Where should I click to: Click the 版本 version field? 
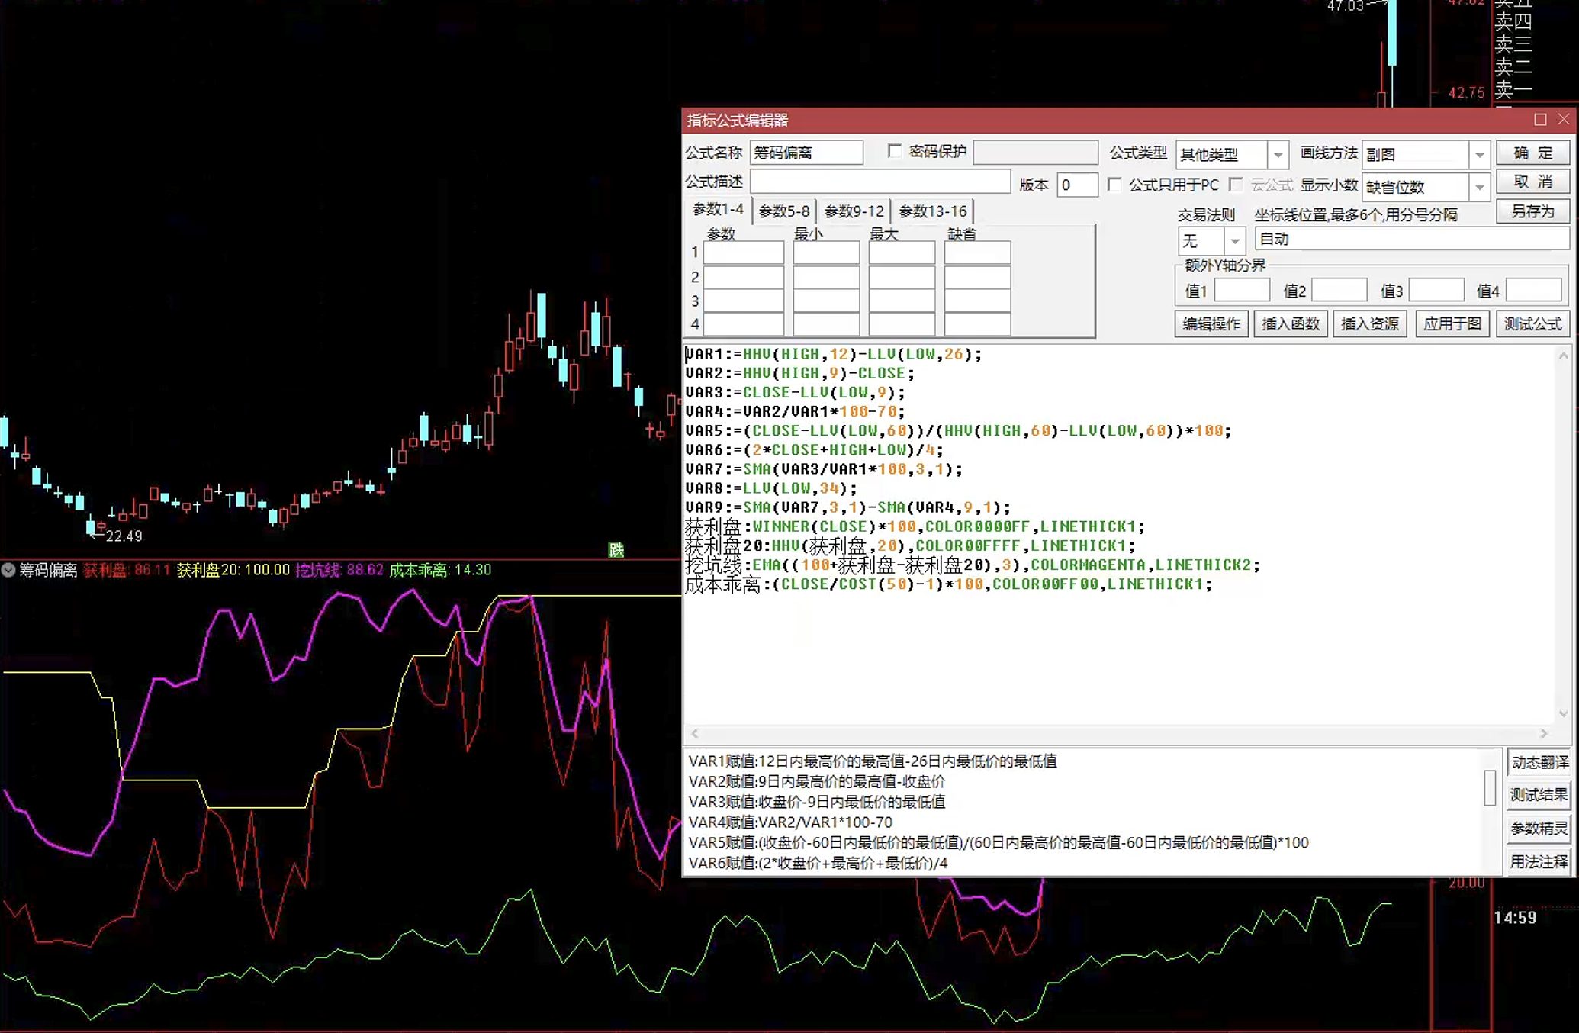pos(1077,185)
